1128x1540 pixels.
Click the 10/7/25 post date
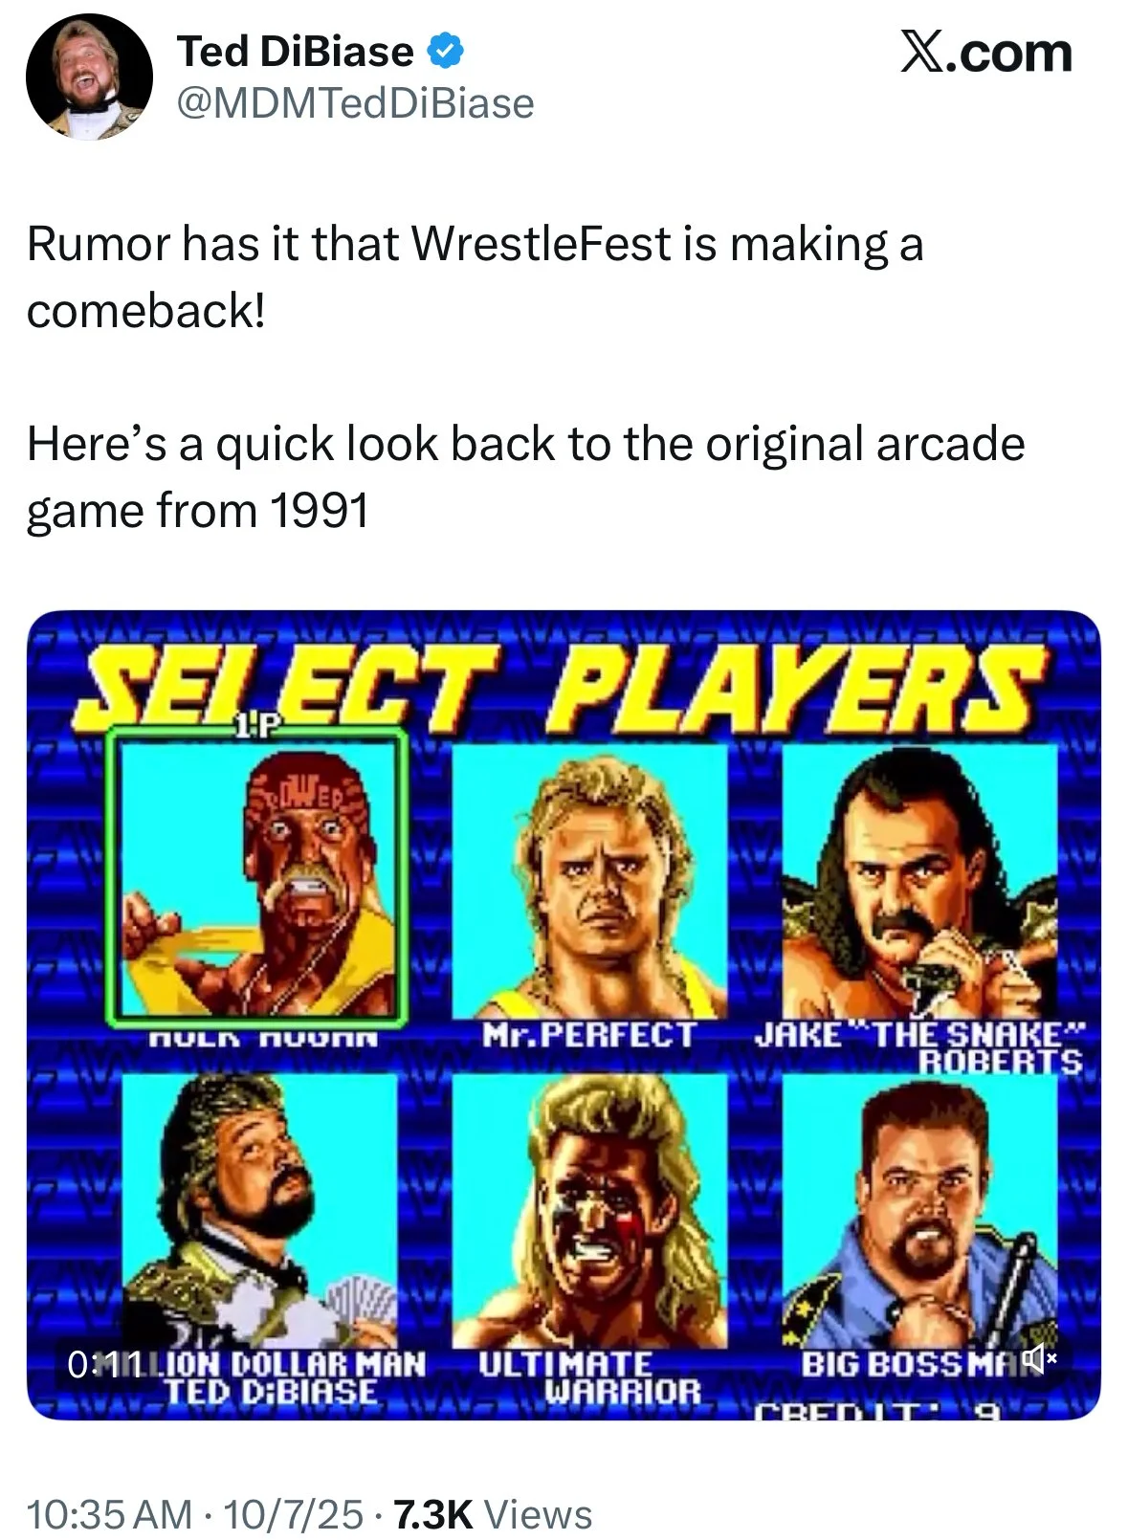click(292, 1513)
